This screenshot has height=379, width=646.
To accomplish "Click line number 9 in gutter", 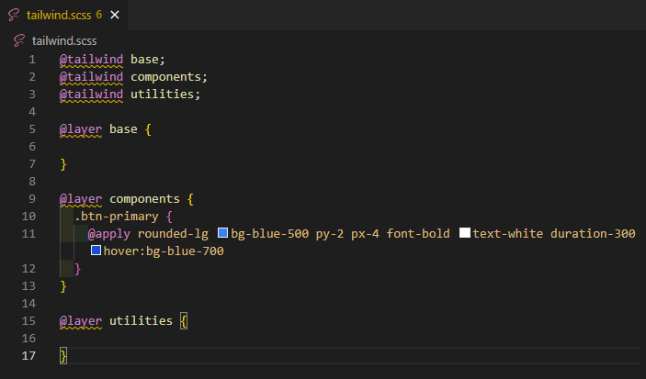I will tap(32, 199).
